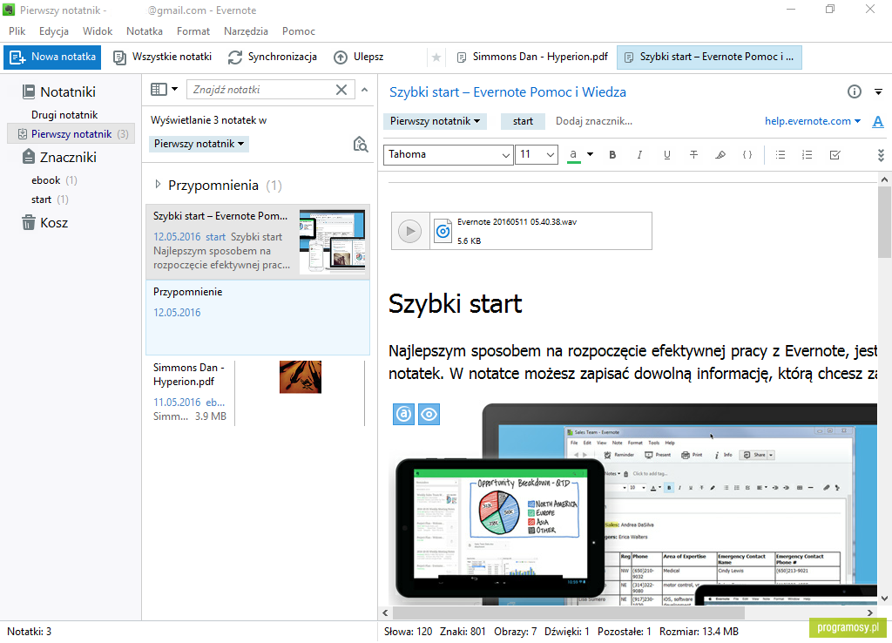Click the annotate image icon
Viewport: 892px width, 643px height.
[x=404, y=414]
